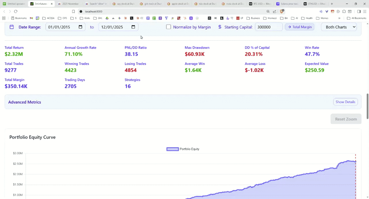Click the end date field 12/01/2025
This screenshot has height=199, width=369.
[118, 27]
